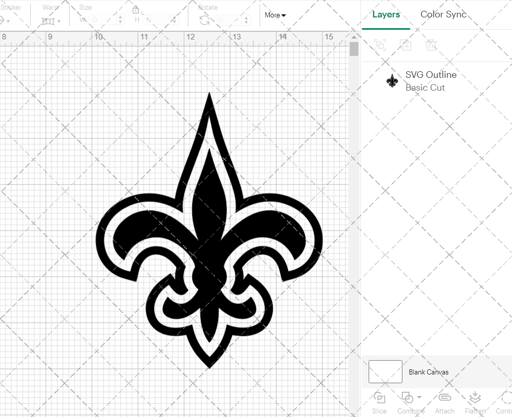Screen dimensions: 512x417
Task: Expand the Combine options dropdown
Action: tap(419, 397)
